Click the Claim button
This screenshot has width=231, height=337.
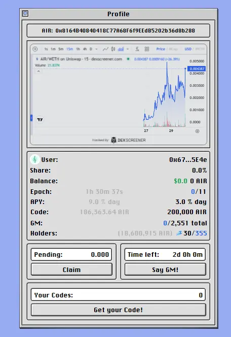pyautogui.click(x=71, y=269)
